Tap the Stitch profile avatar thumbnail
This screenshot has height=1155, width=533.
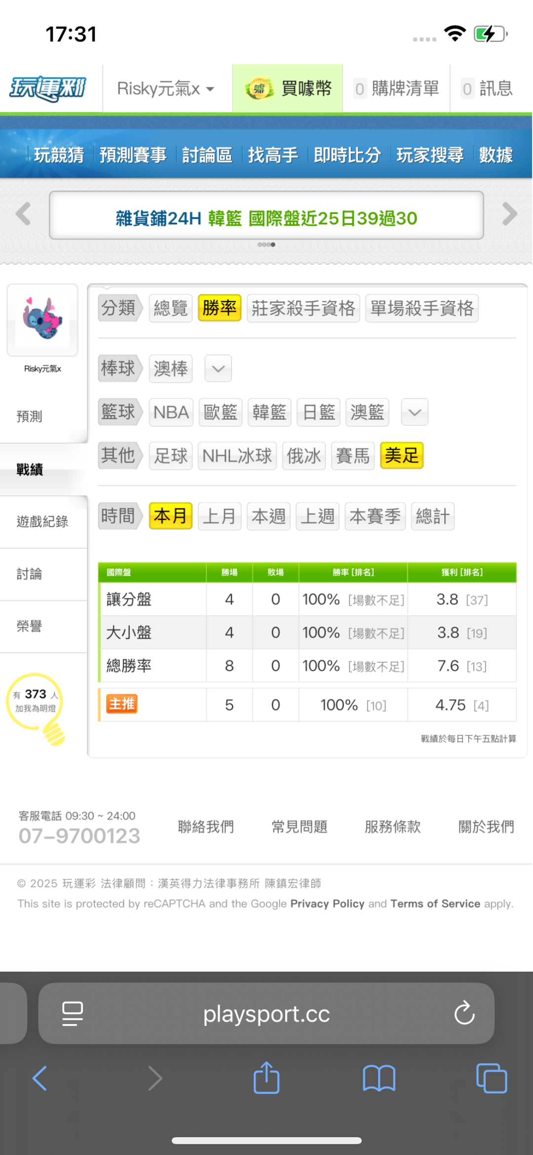(42, 320)
